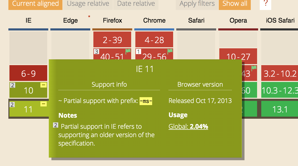Switch to Usage relative view
The height and width of the screenshot is (166, 298).
pos(88,4)
